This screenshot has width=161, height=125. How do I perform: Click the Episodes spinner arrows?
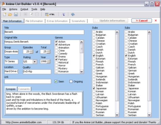click(x=31, y=51)
